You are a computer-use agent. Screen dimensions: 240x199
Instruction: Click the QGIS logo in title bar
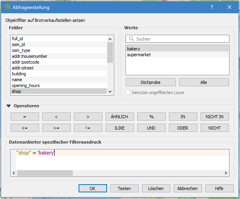(7, 7)
